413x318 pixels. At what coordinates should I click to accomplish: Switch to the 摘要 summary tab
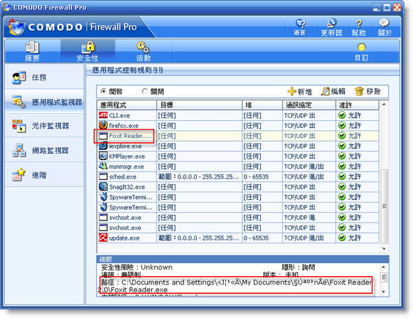click(32, 52)
